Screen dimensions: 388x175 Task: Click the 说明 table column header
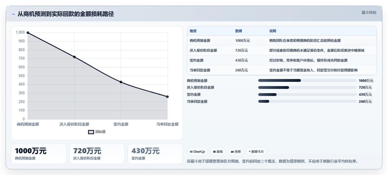tap(273, 31)
